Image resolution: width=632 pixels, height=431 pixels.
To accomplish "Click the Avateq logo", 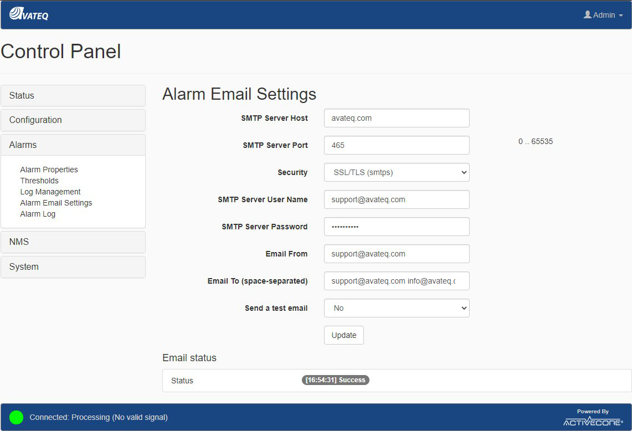I will coord(29,14).
